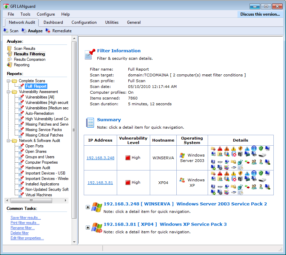Viewport: 286px width, 255px height.
Task: Click reports tree horizontal scroll left arrow
Action: point(7,200)
